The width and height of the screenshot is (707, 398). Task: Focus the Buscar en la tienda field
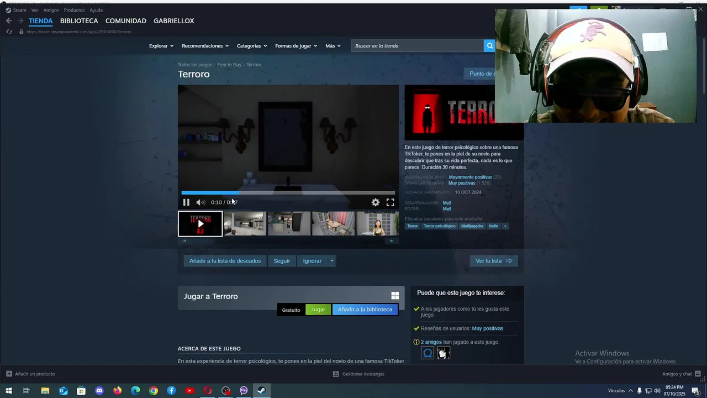pyautogui.click(x=417, y=46)
